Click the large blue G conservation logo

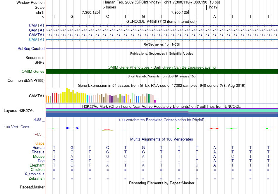tap(72, 128)
